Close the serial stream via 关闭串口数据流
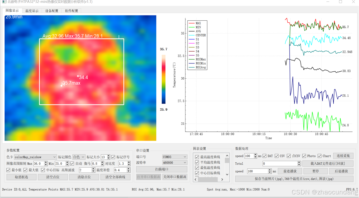 (175, 177)
